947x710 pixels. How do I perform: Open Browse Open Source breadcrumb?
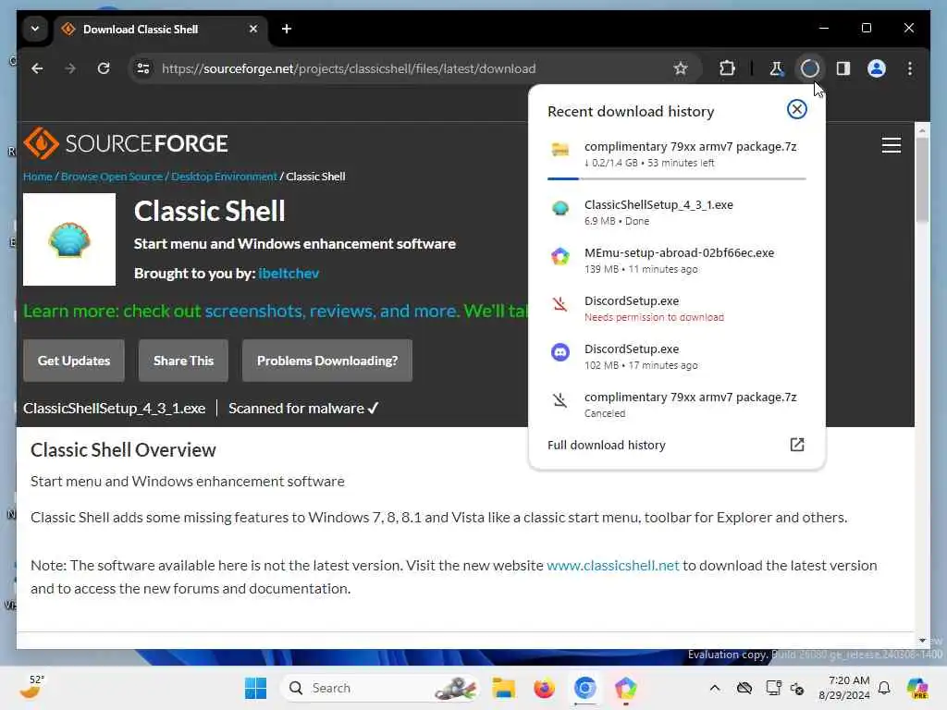(112, 177)
